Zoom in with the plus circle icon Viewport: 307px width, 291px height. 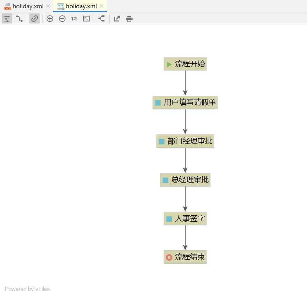click(50, 19)
